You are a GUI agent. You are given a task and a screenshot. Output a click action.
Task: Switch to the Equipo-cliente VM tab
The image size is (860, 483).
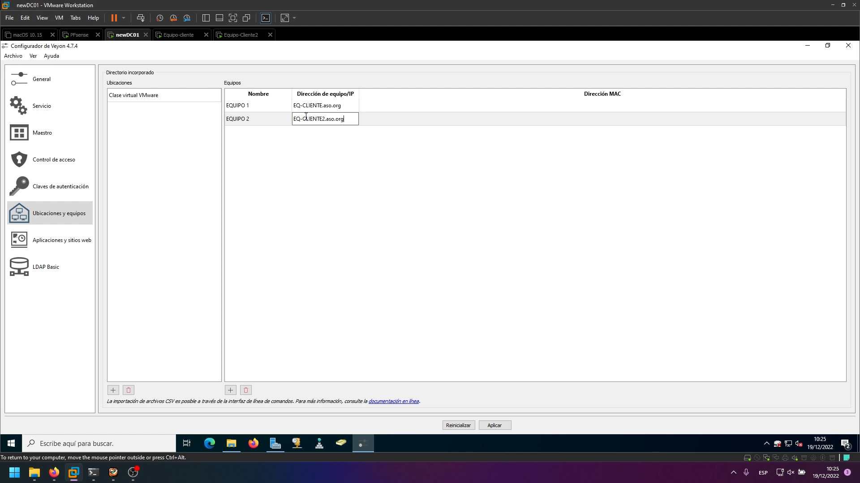coord(178,35)
